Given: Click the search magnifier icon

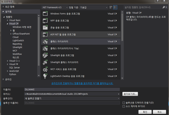Looking at the screenshot, I should (x=163, y=7).
